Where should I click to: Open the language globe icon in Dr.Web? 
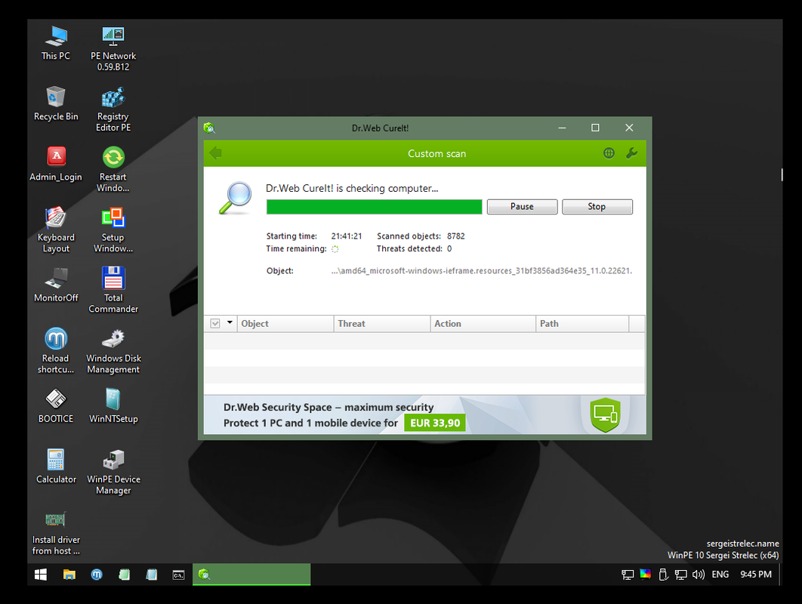pyautogui.click(x=609, y=153)
